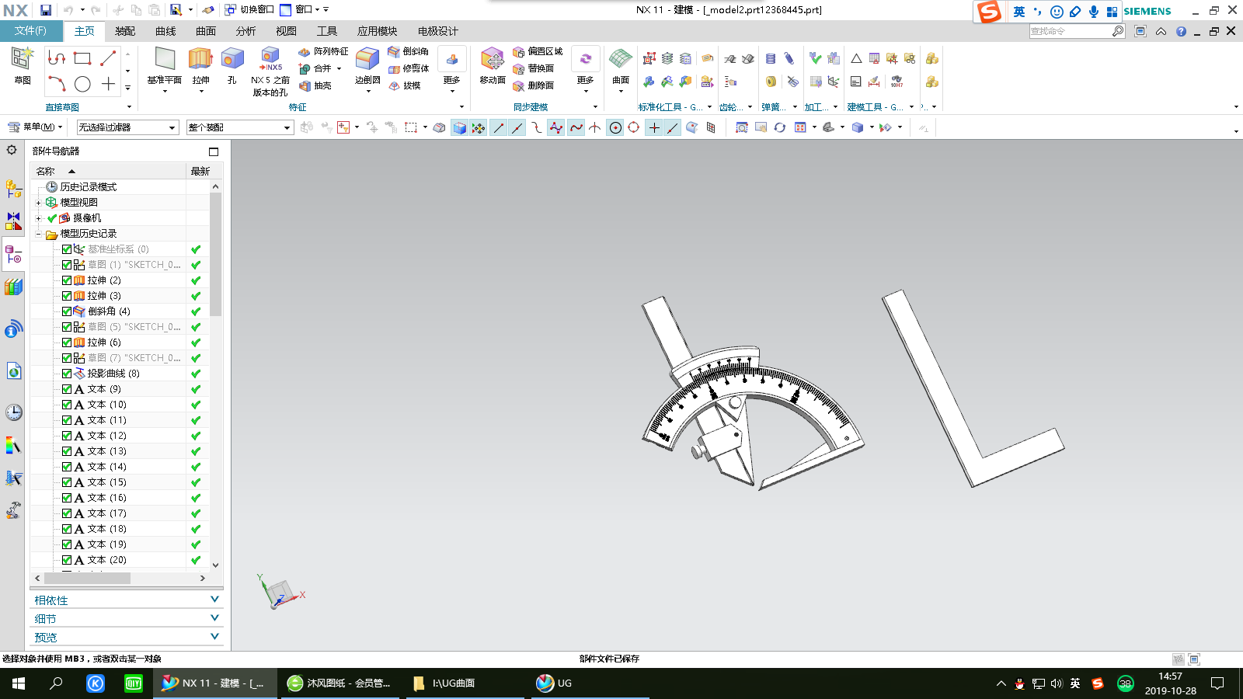The height and width of the screenshot is (699, 1243).
Task: Click the Sketch (草图) tool icon
Action: (x=22, y=60)
